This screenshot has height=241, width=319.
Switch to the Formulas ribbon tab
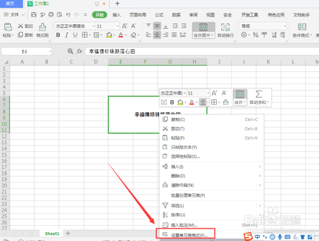(159, 15)
